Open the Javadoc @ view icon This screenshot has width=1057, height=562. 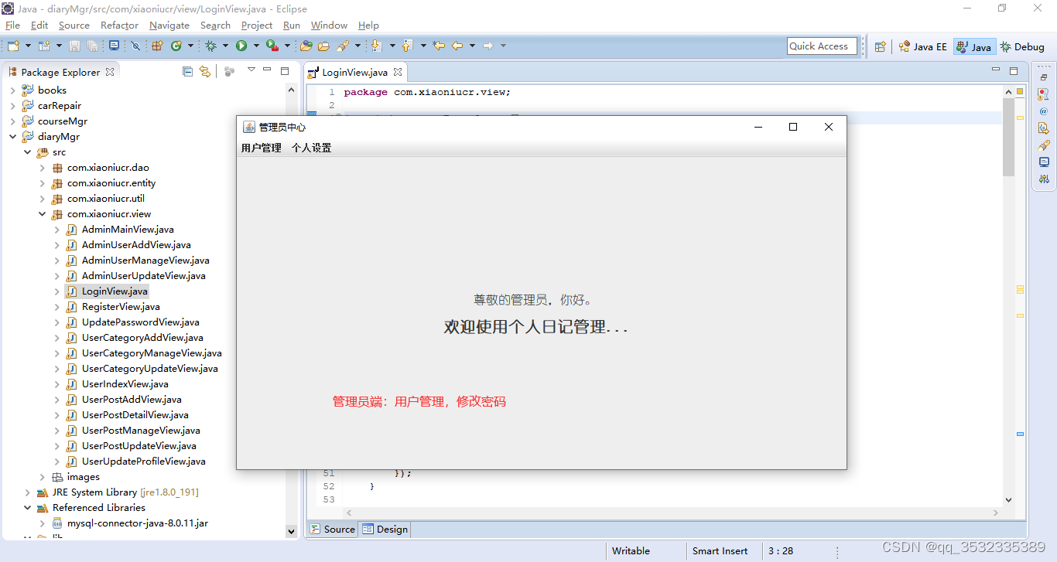tap(1044, 111)
